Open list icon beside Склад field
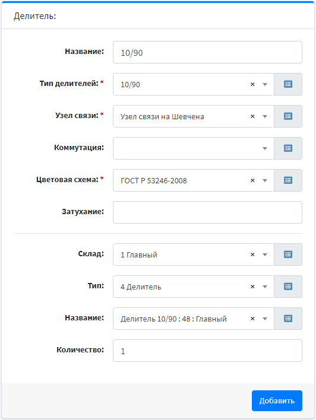Screen dimensions: 316x420 pos(288,254)
